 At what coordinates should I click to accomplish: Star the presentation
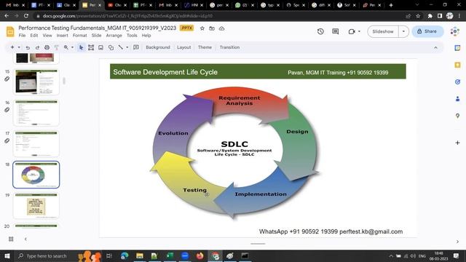point(202,28)
